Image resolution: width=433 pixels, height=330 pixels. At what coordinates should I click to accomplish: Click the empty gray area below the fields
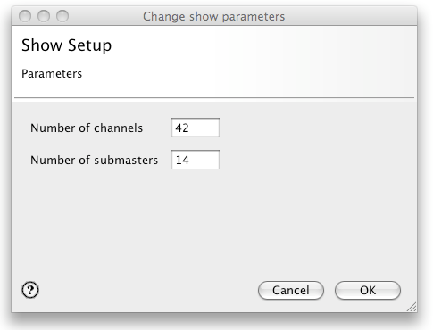click(214, 219)
